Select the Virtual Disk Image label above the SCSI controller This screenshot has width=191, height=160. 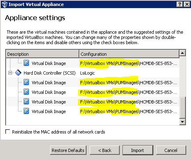tap(49, 63)
